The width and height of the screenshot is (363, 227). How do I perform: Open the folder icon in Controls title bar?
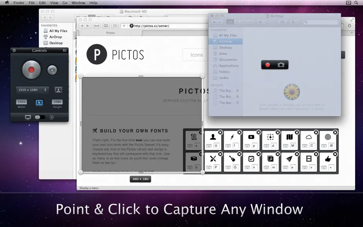pos(65,50)
